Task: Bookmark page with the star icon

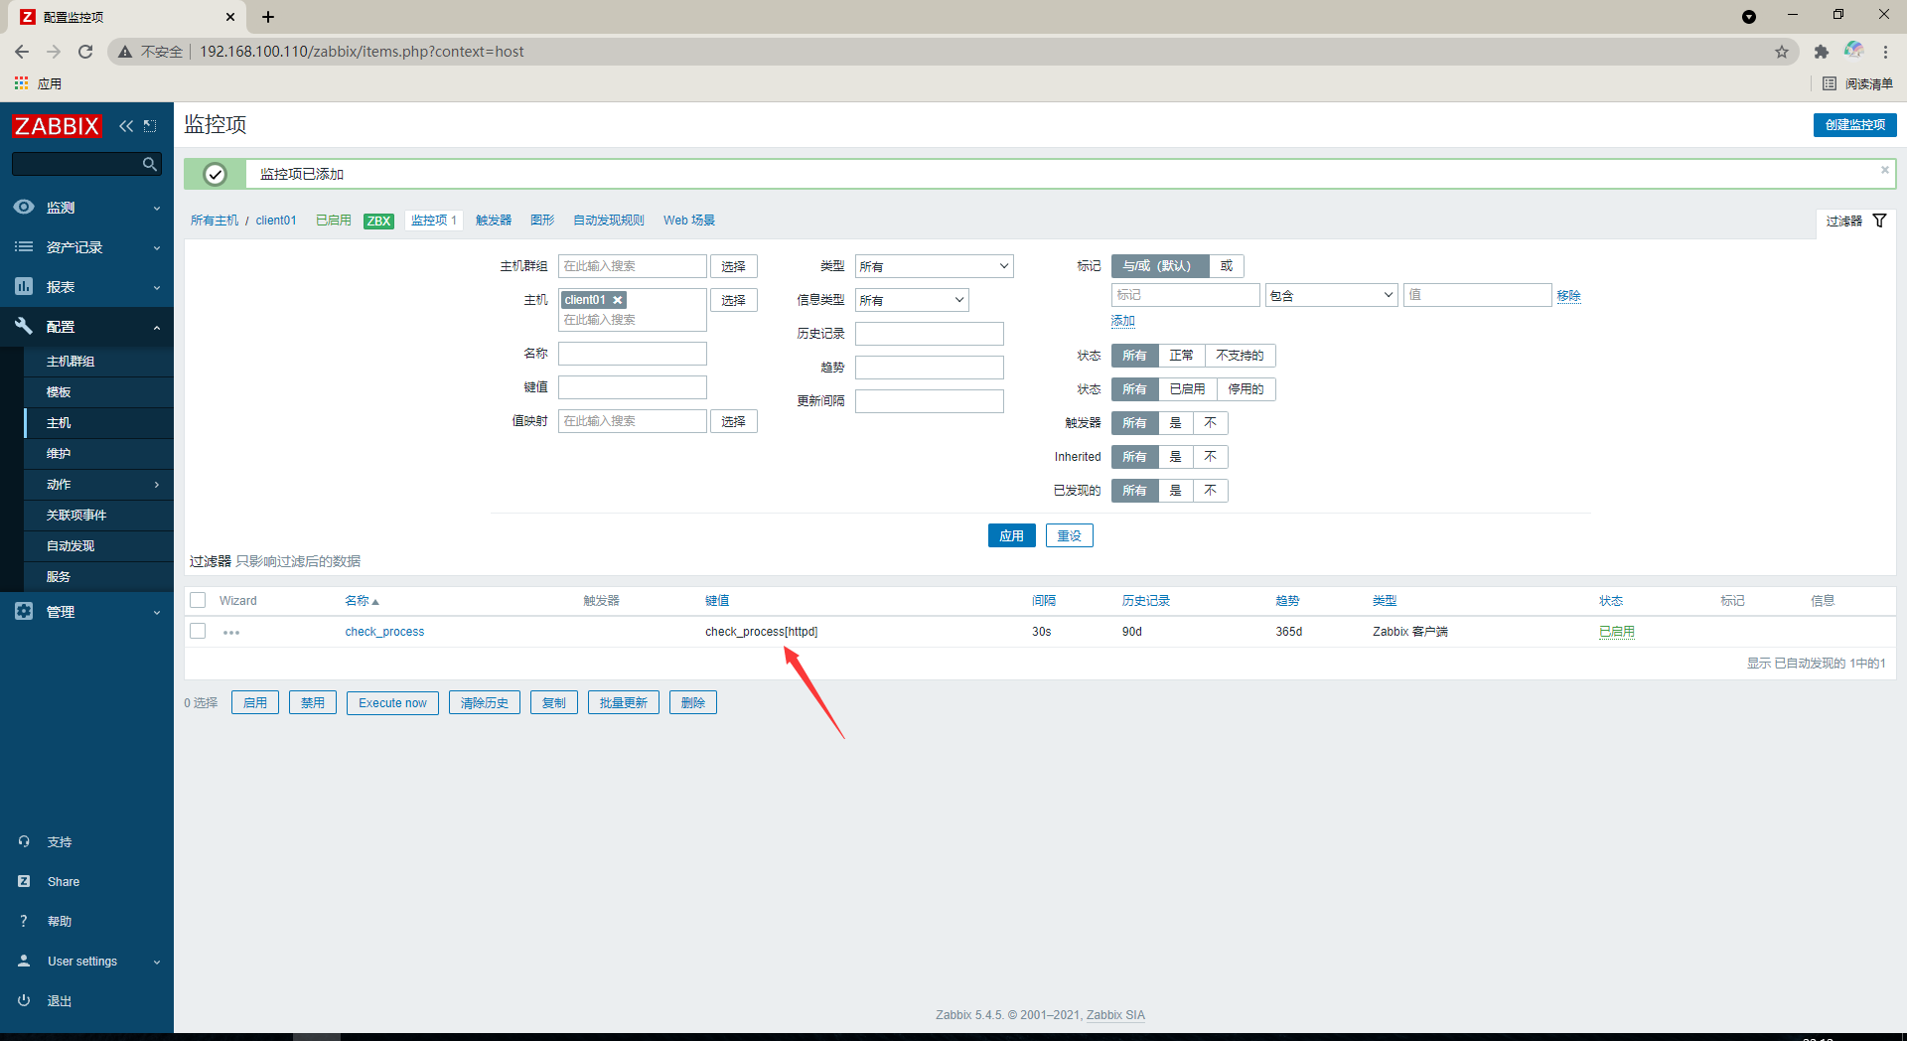Action: (1782, 52)
